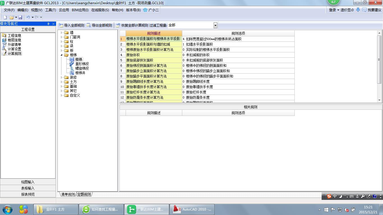Click the 导入全部规则 import icon button
The height and width of the screenshot is (215, 383).
(71, 25)
